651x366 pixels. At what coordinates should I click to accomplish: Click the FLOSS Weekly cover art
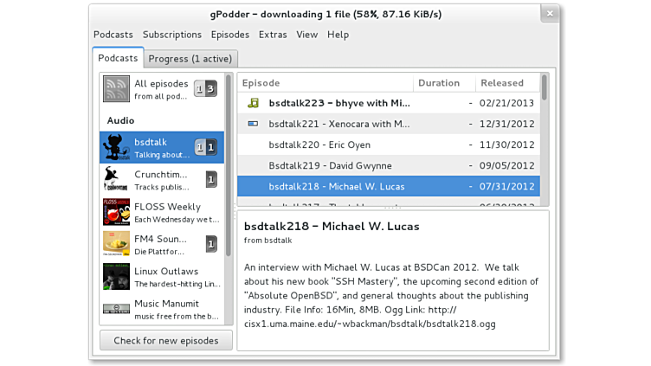(x=117, y=212)
